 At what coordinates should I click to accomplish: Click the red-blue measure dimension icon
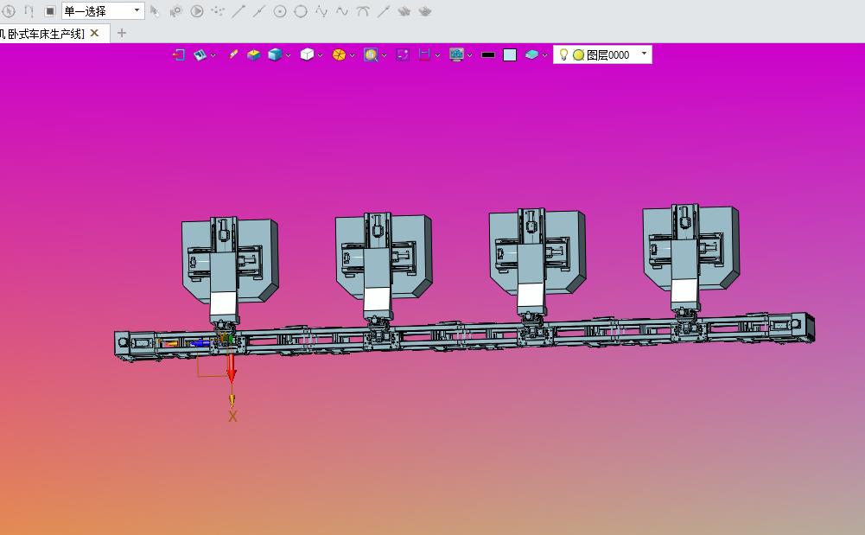tap(424, 54)
